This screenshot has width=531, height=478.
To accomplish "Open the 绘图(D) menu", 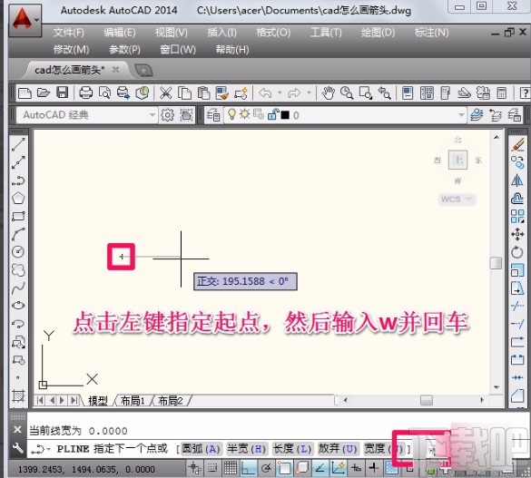I will click(x=378, y=33).
